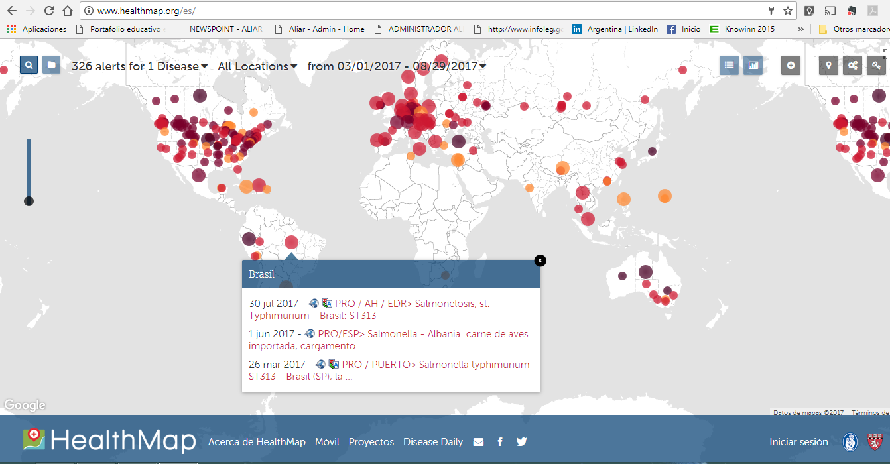Open the folder icon next to search

tap(51, 65)
